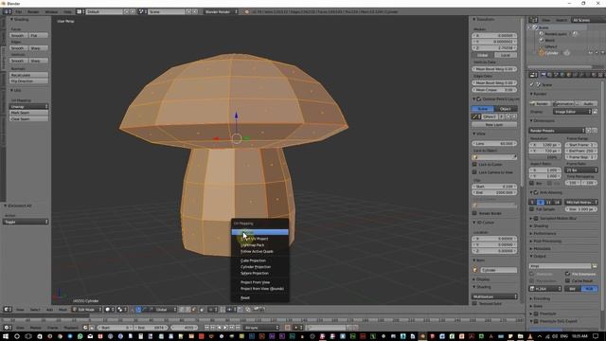Toggle Lock to Cursor checkbox

474,164
